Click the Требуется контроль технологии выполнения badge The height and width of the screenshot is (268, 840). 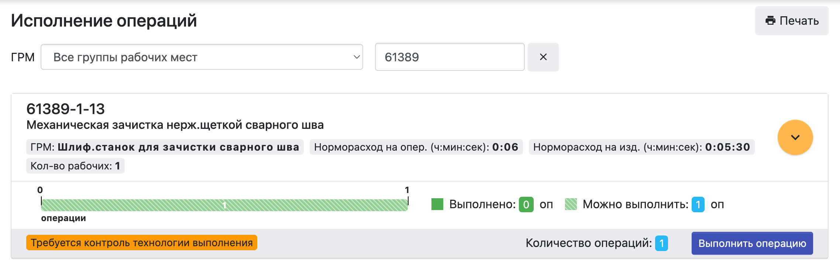pyautogui.click(x=141, y=243)
